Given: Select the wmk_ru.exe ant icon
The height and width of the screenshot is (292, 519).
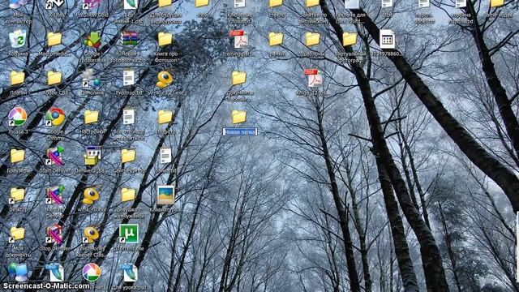Looking at the screenshot, I should 91,195.
